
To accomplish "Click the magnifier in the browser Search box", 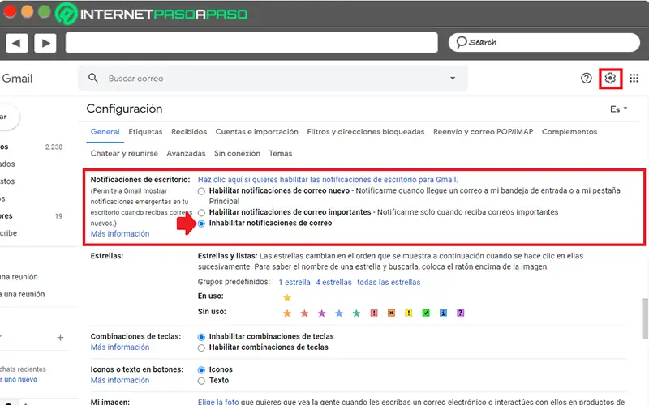I will pyautogui.click(x=462, y=42).
